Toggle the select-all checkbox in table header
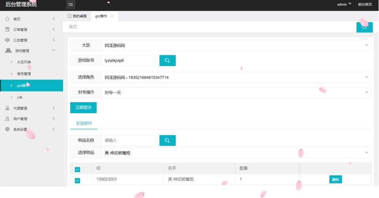The width and height of the screenshot is (379, 198). point(77,169)
